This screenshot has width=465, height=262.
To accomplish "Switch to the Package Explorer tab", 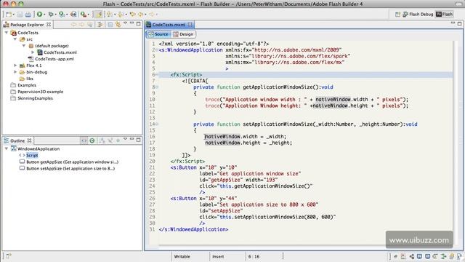I will click(27, 25).
